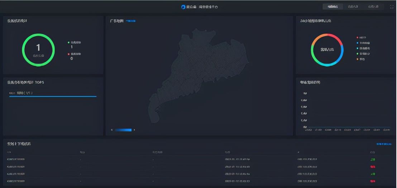Click the red dot in the device status legend
Screen dimensions: 397x188
click(68, 54)
